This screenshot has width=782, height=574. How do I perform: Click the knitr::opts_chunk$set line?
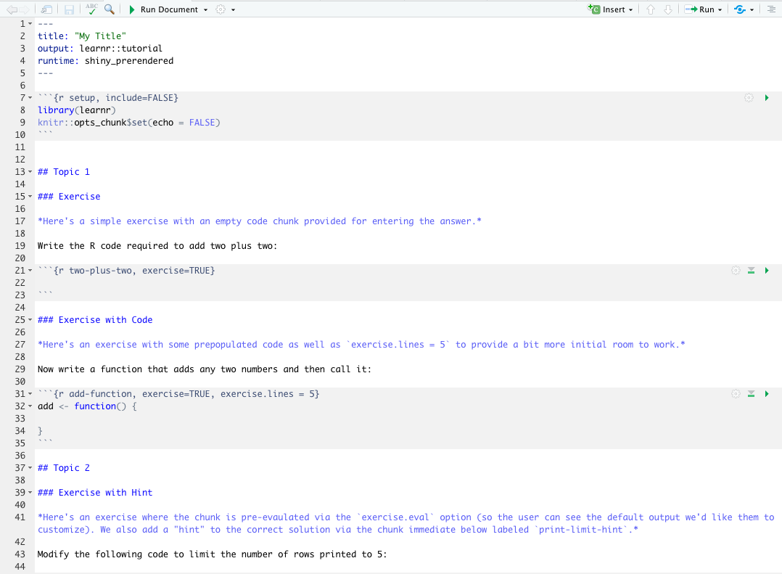tap(128, 123)
